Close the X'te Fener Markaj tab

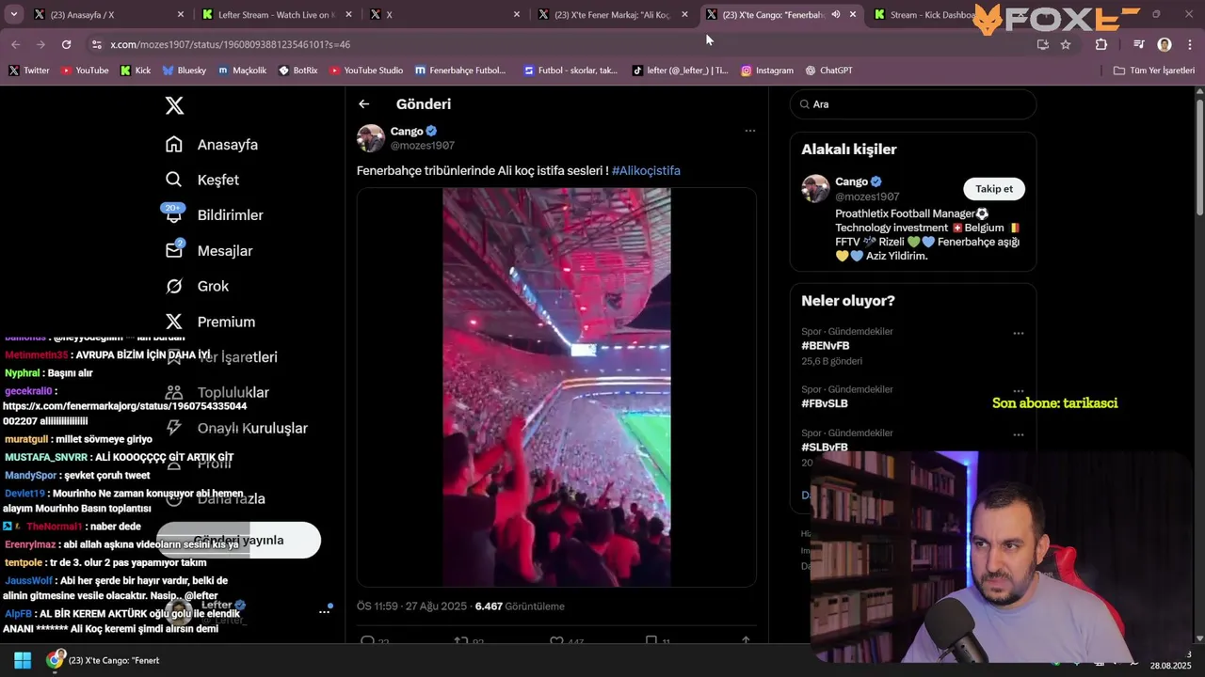pos(684,15)
